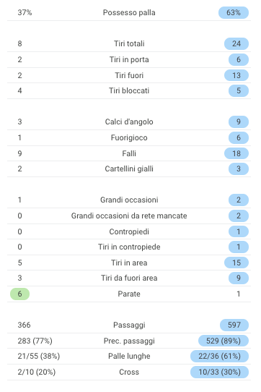Select the Prec. passaggi 529 (89%) badge
The height and width of the screenshot is (392, 261).
coord(224,341)
